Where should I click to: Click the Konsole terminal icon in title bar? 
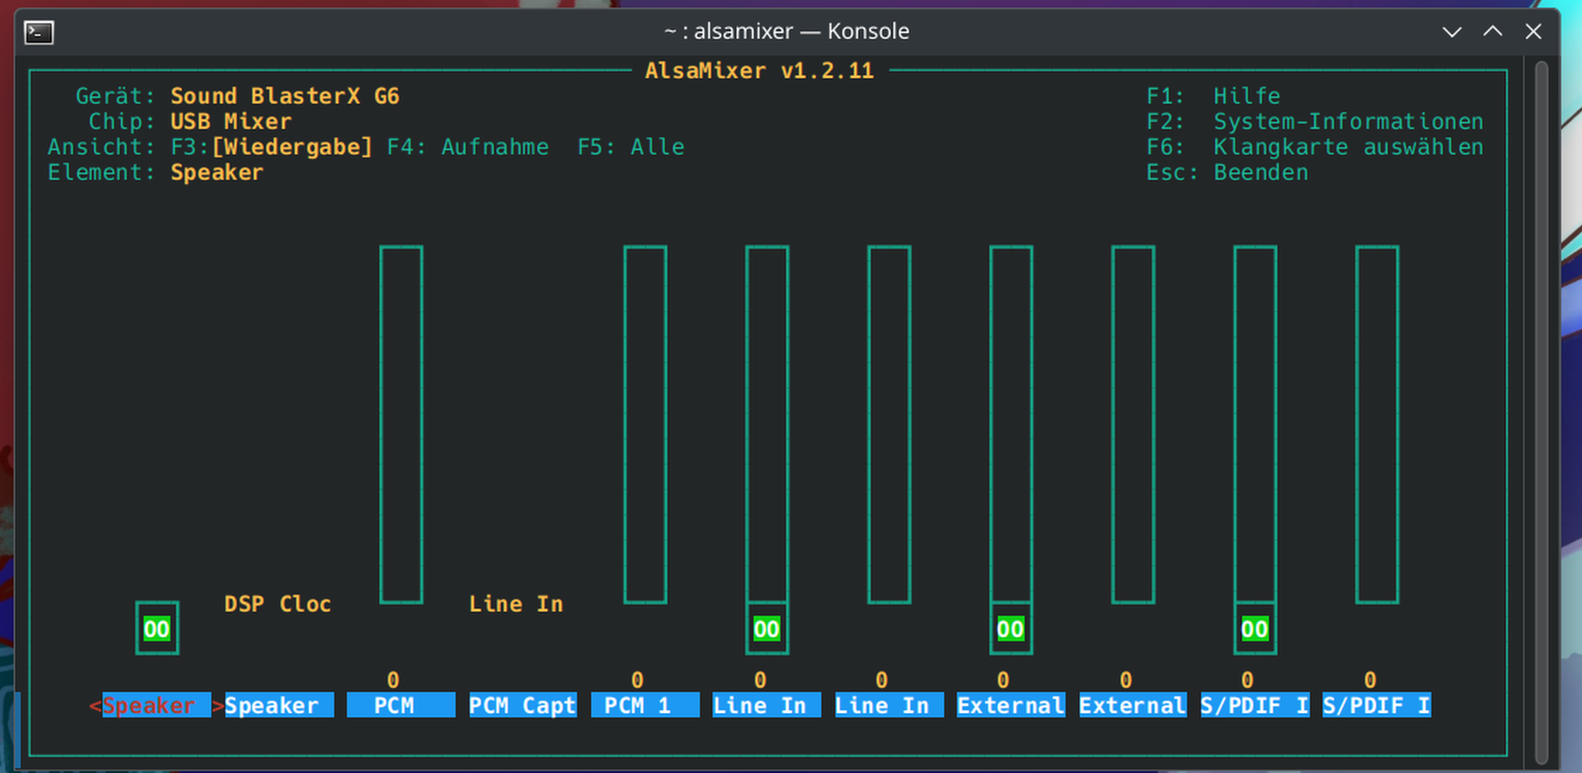(39, 32)
